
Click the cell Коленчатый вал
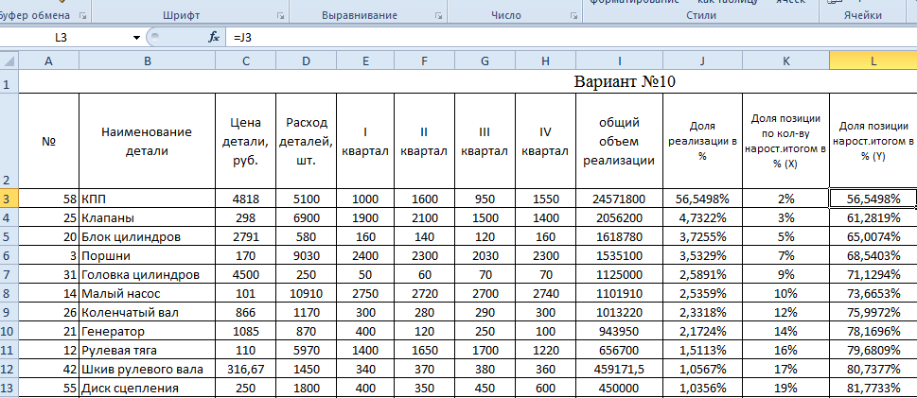pos(147,313)
